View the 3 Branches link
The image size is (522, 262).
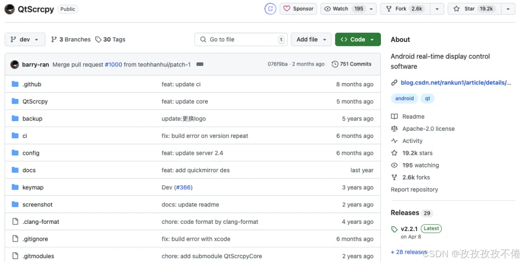click(x=71, y=40)
